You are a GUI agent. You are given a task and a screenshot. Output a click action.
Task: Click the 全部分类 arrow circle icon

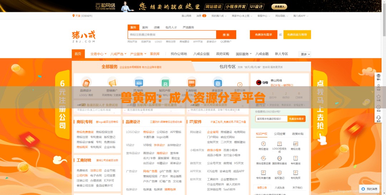(240, 84)
